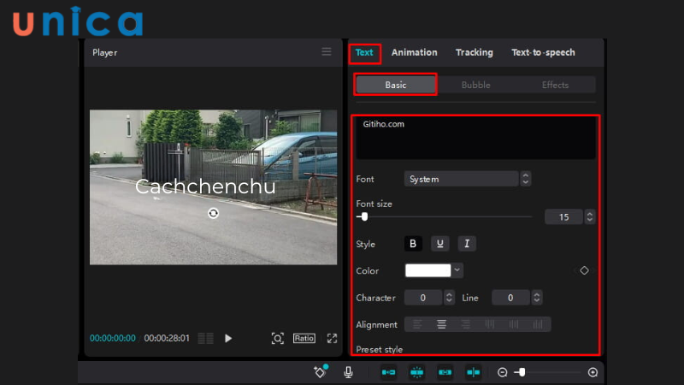684x385 pixels.
Task: Click the microphone record voiceover icon
Action: [x=348, y=372]
